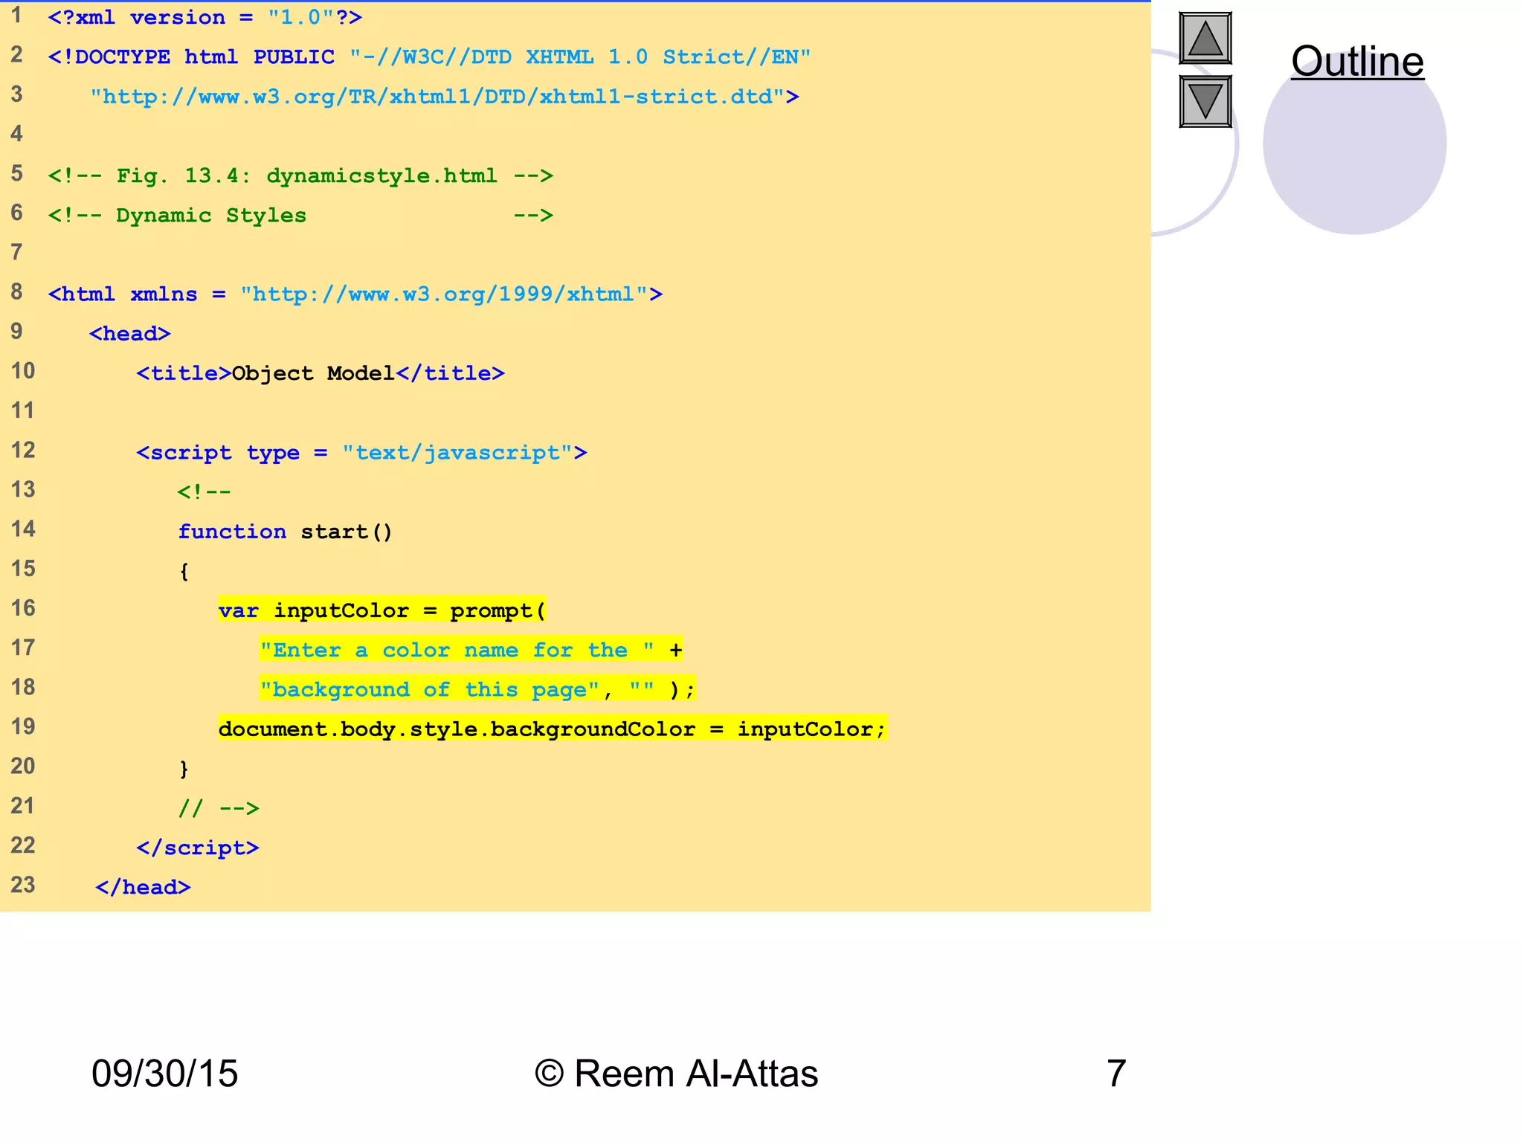The image size is (1523, 1142).
Task: Click the down arrow navigation button
Action: [x=1205, y=102]
